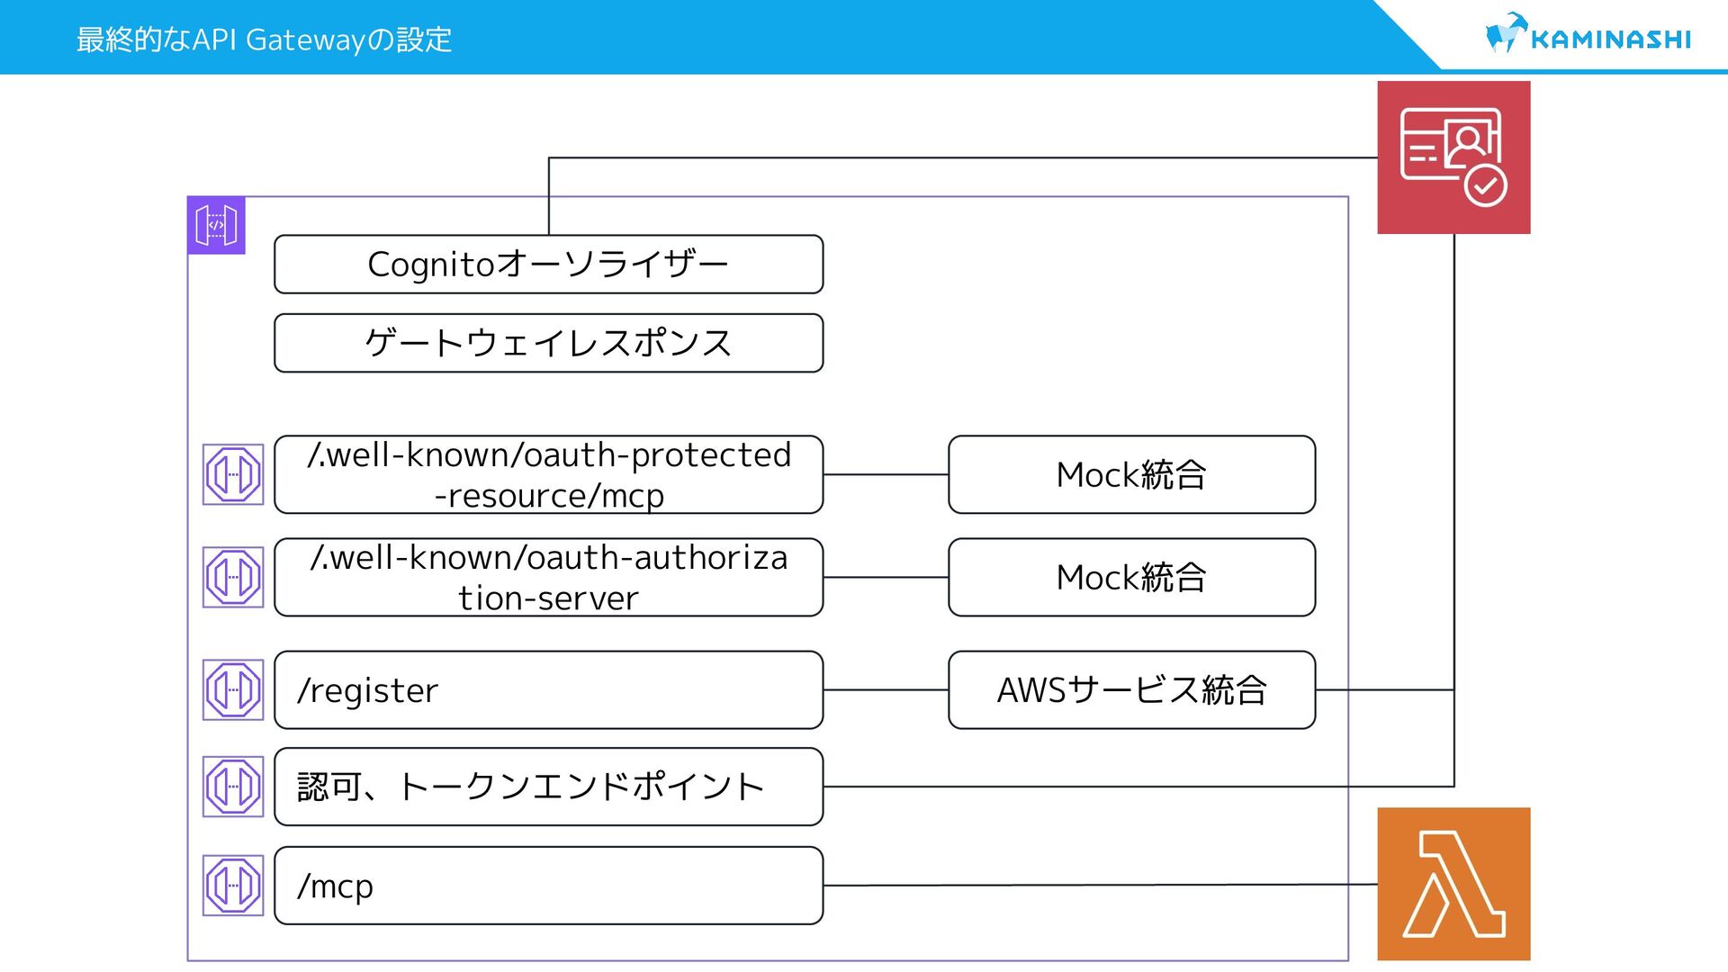The height and width of the screenshot is (972, 1728).
Task: Click the KAMINASHI logo in header
Action: point(1588,36)
